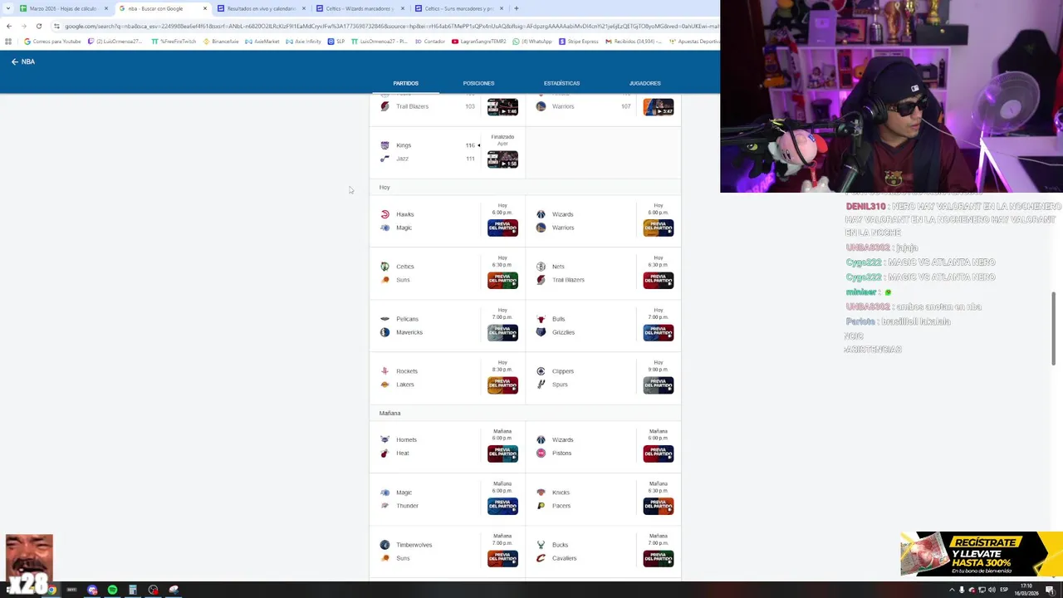Open Timberwolves vs Suns preview thumbnail
This screenshot has height=598, width=1063.
click(502, 558)
